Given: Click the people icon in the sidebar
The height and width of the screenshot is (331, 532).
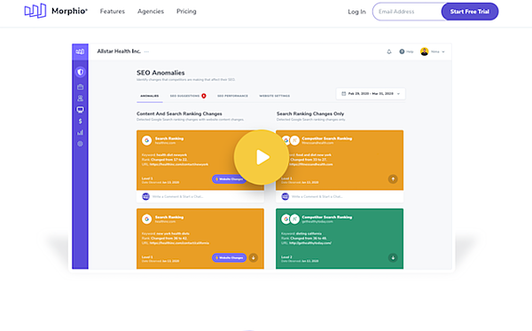Looking at the screenshot, I should pos(80,99).
